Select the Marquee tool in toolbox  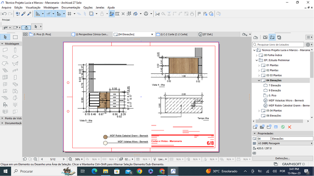tap(15, 37)
